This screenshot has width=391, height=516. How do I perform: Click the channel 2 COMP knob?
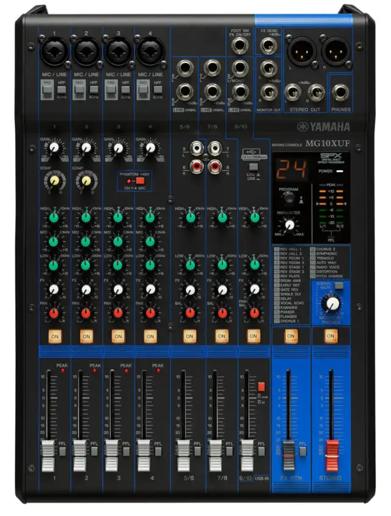click(x=86, y=181)
